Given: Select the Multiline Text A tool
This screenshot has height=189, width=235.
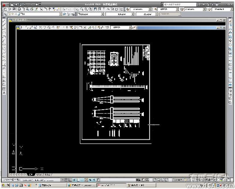Looking at the screenshot, I should coord(4,93).
